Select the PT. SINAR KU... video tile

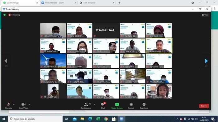click(79, 76)
